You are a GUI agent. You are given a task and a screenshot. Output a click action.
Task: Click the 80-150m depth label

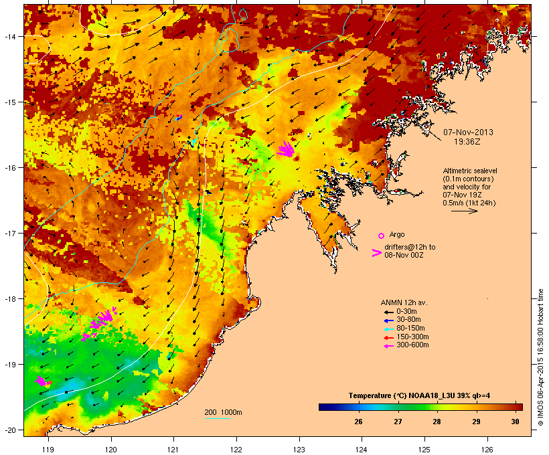point(410,329)
